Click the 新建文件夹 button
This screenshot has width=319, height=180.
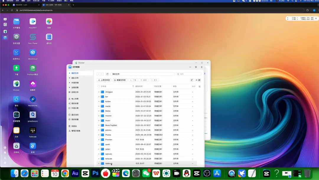(120, 80)
